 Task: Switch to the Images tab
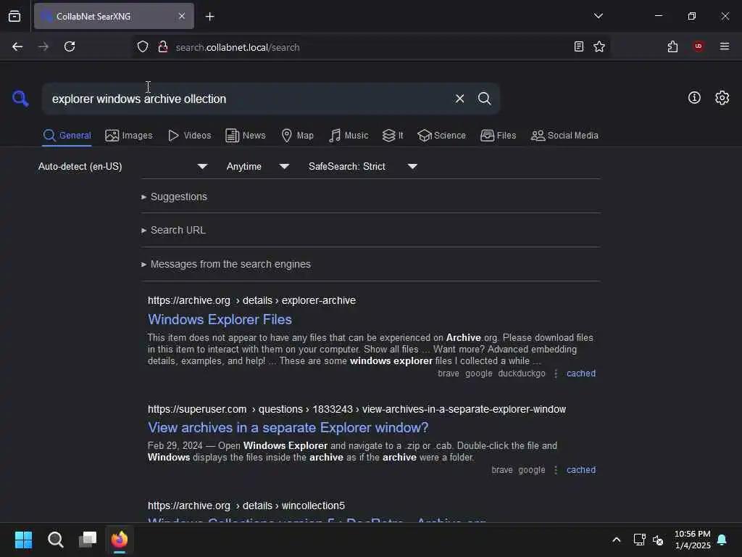tap(129, 136)
